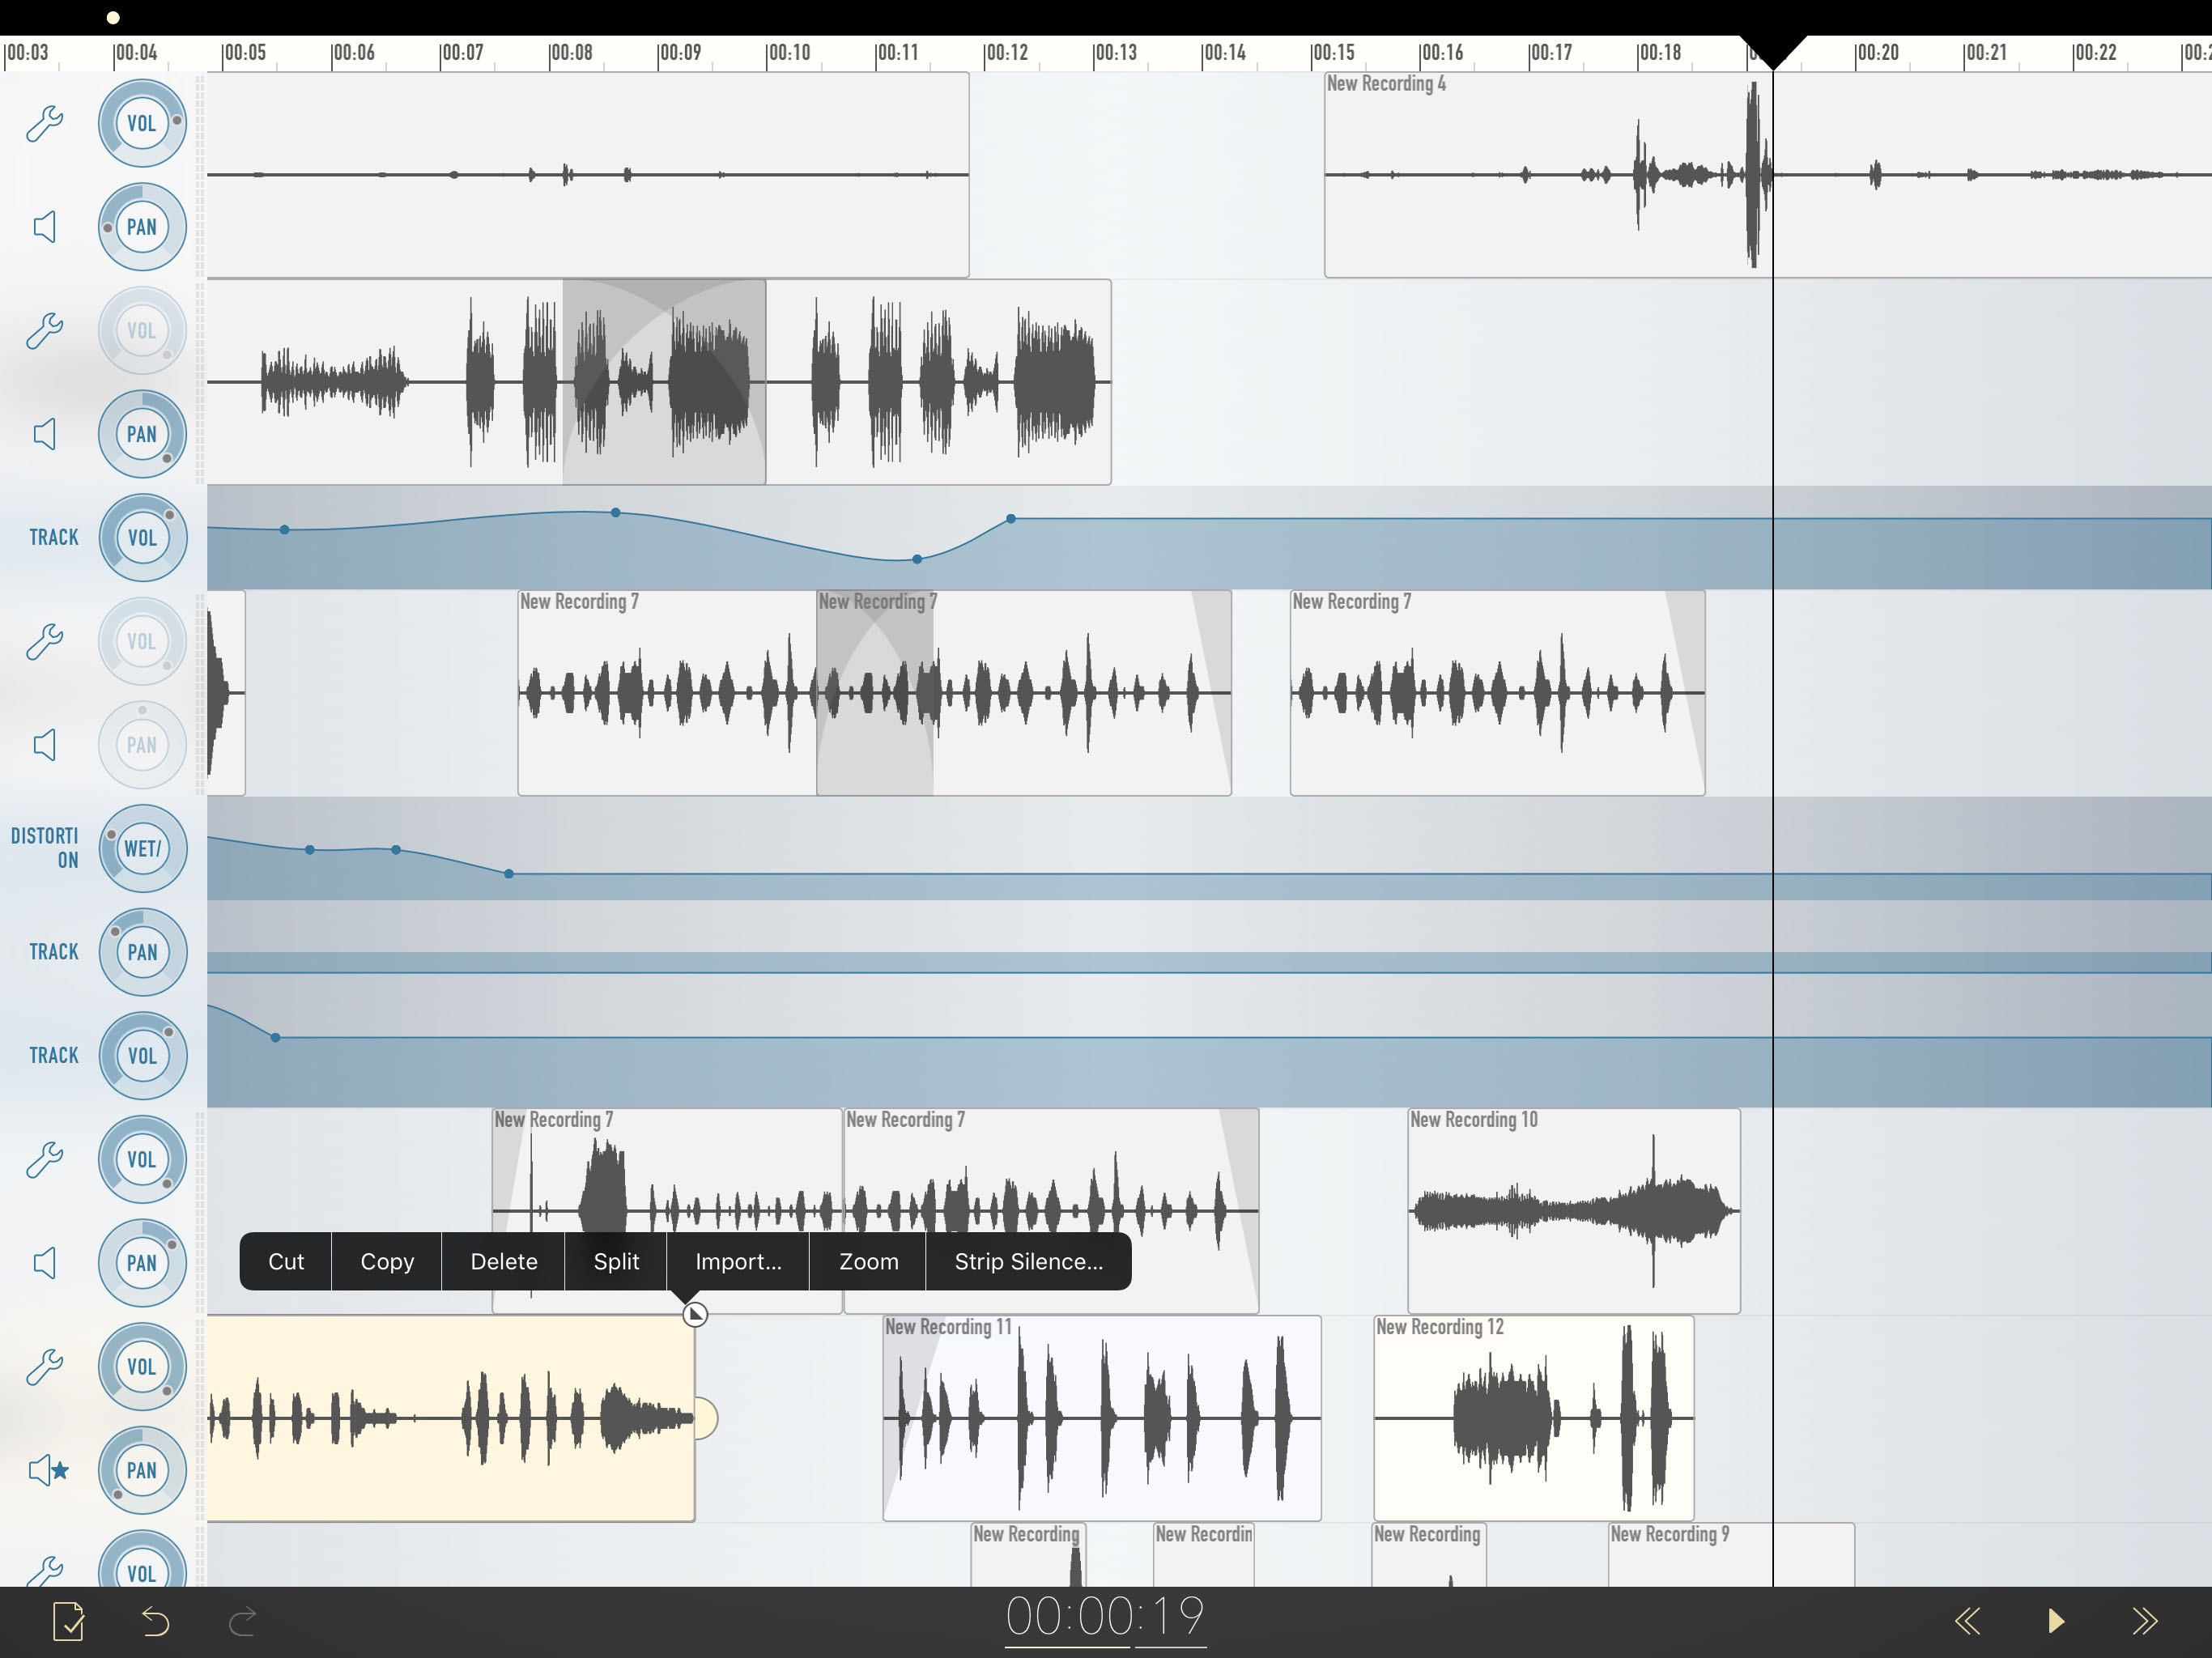Click the New Recording 10 clip

pos(1573,1210)
